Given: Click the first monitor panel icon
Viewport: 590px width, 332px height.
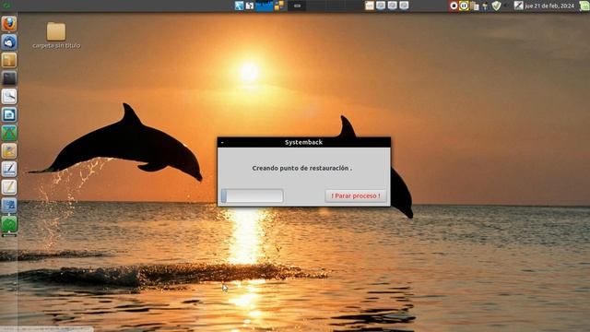Looking at the screenshot, I should (381, 6).
